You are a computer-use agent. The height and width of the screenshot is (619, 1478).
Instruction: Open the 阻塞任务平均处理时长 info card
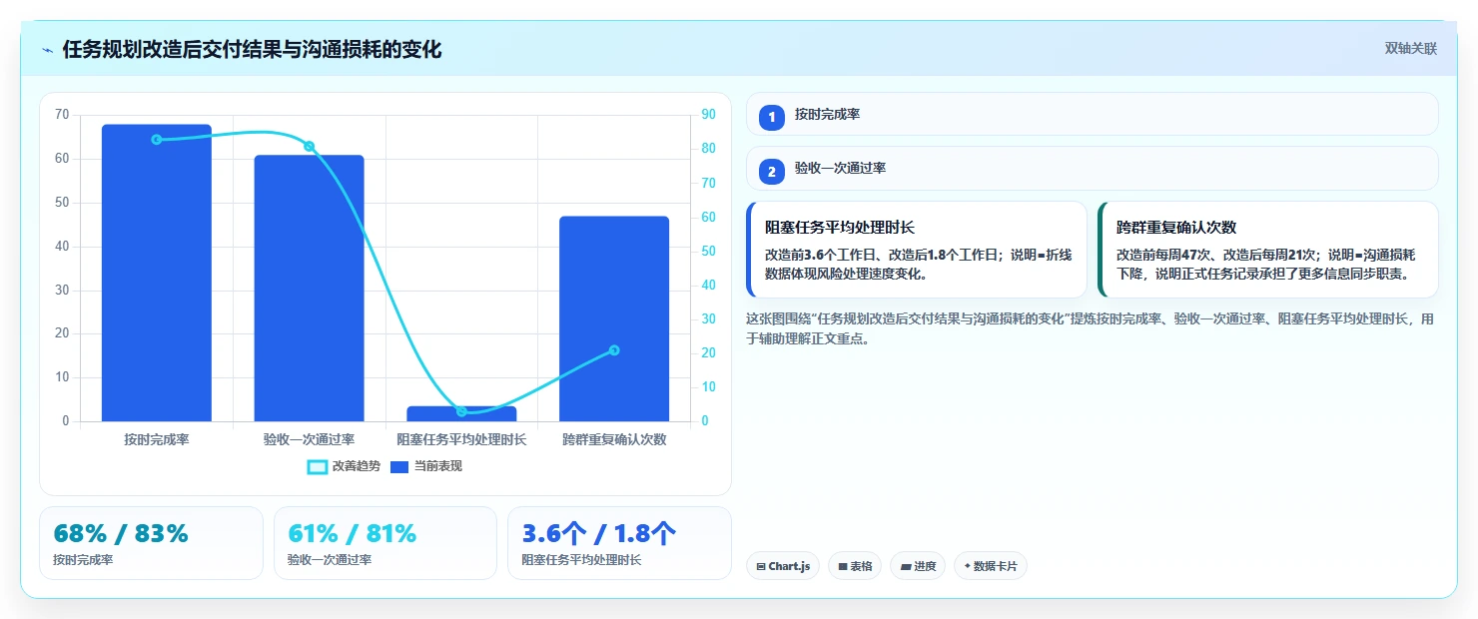pos(917,250)
